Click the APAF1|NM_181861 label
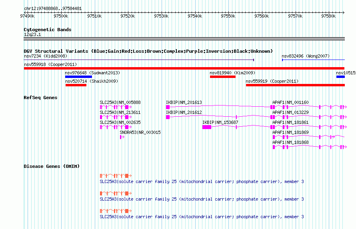This screenshot has height=229, width=356. [x=291, y=122]
